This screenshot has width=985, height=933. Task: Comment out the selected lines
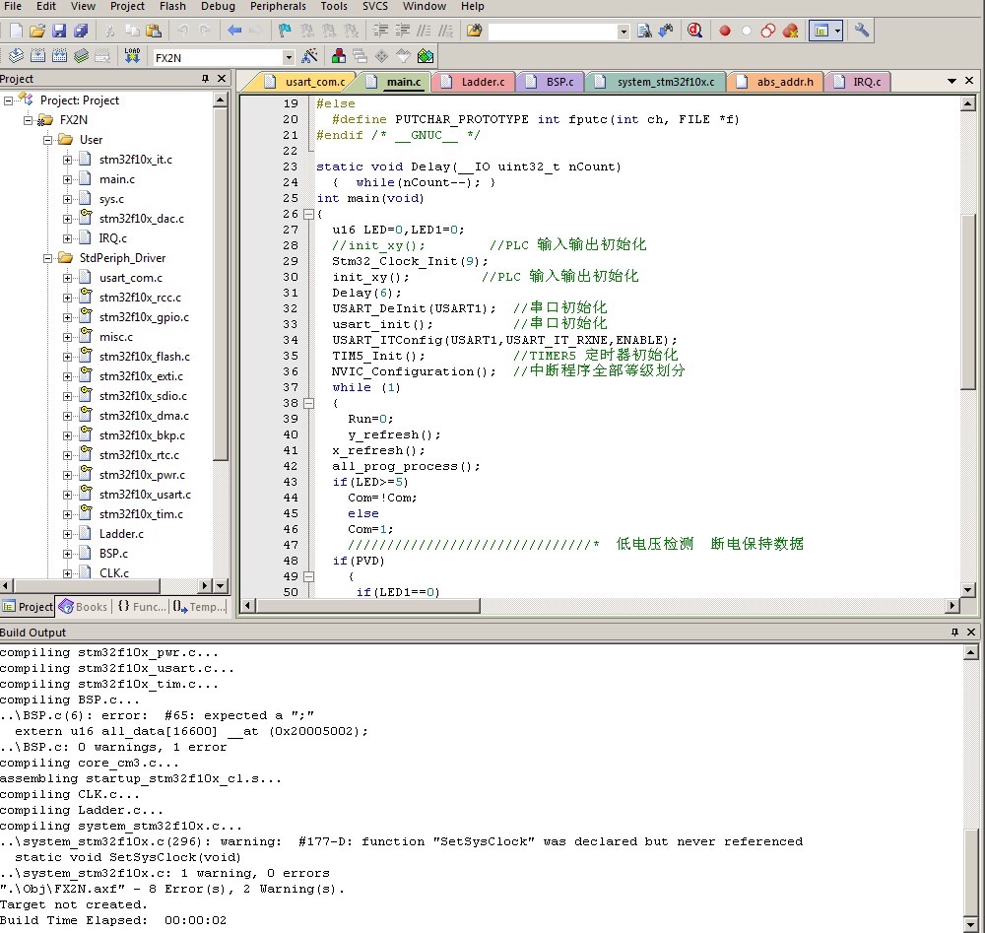click(424, 31)
